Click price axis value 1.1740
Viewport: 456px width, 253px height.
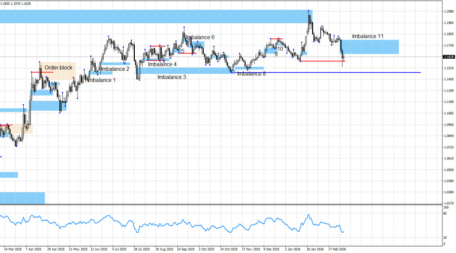pos(449,46)
